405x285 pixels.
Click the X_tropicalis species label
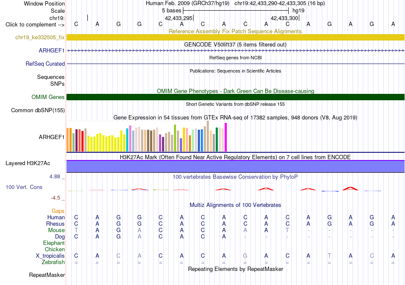tap(50, 256)
